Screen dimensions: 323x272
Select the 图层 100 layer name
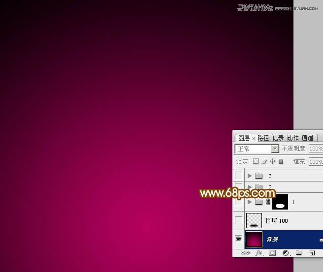click(277, 221)
